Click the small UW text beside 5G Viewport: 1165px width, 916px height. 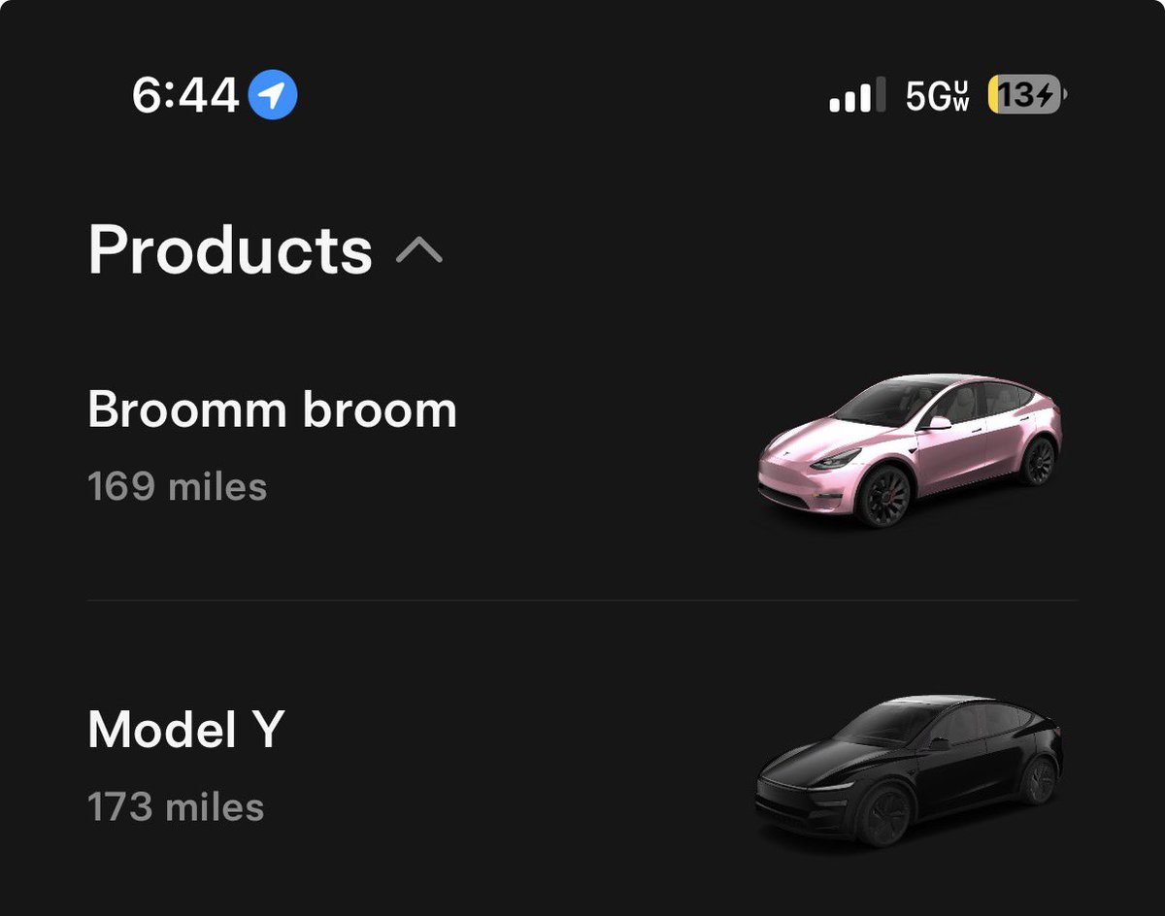coord(961,96)
